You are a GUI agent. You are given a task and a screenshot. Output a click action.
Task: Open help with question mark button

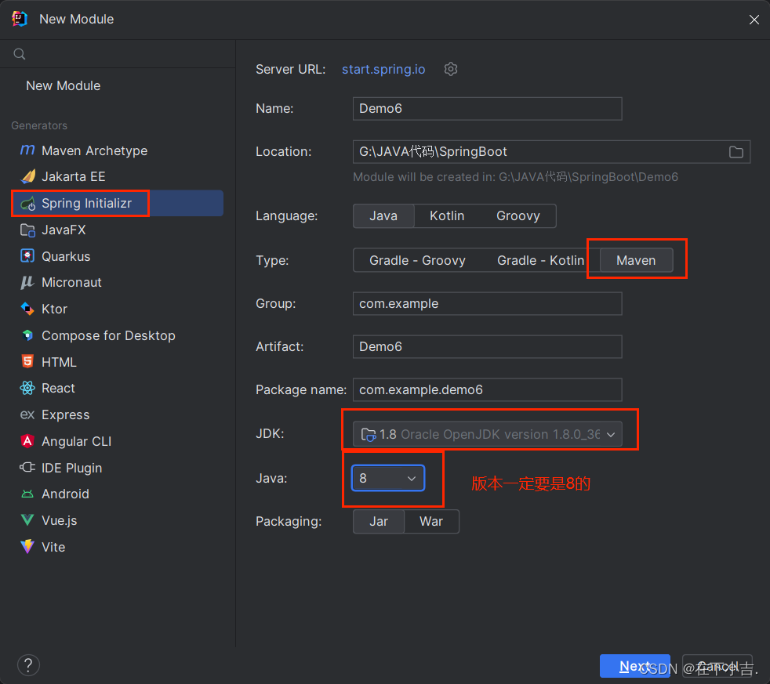28,665
